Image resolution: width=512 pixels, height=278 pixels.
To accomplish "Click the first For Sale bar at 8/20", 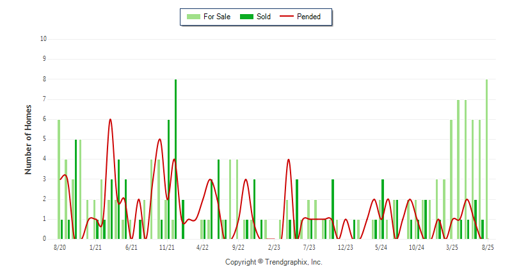I will click(x=59, y=179).
